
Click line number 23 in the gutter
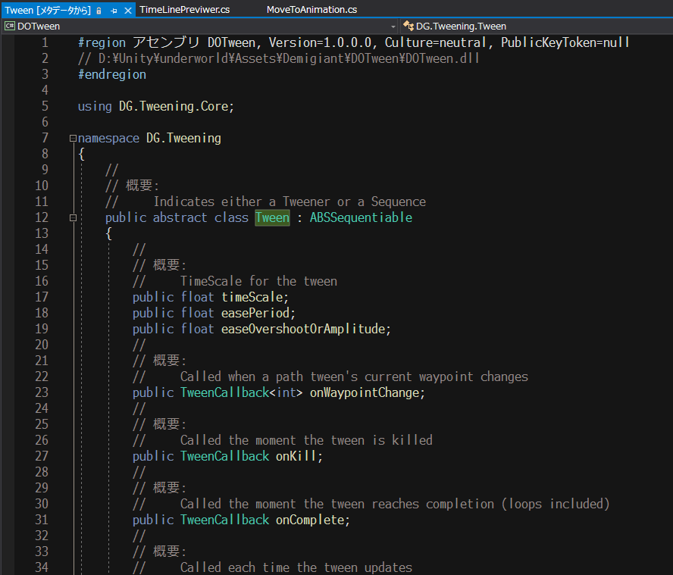coord(42,392)
